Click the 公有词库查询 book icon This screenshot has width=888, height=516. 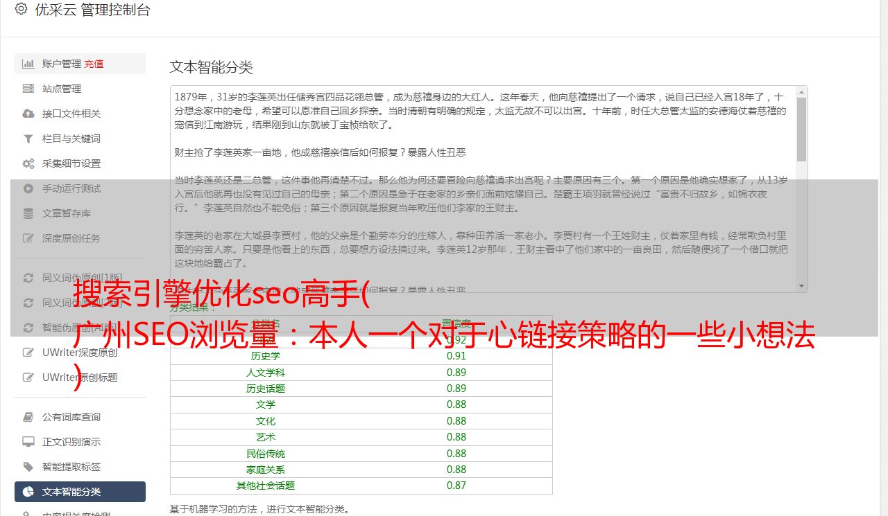pos(28,417)
